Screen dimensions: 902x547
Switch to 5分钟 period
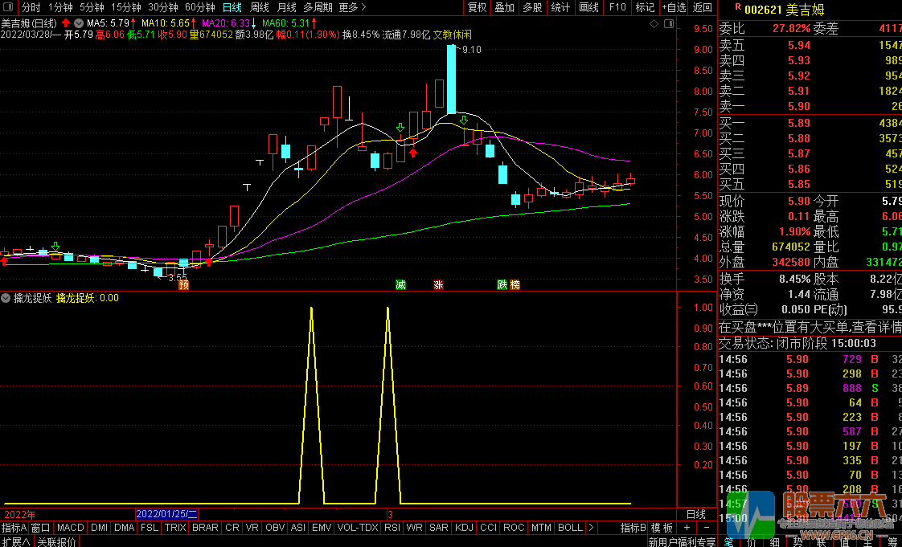click(x=92, y=7)
